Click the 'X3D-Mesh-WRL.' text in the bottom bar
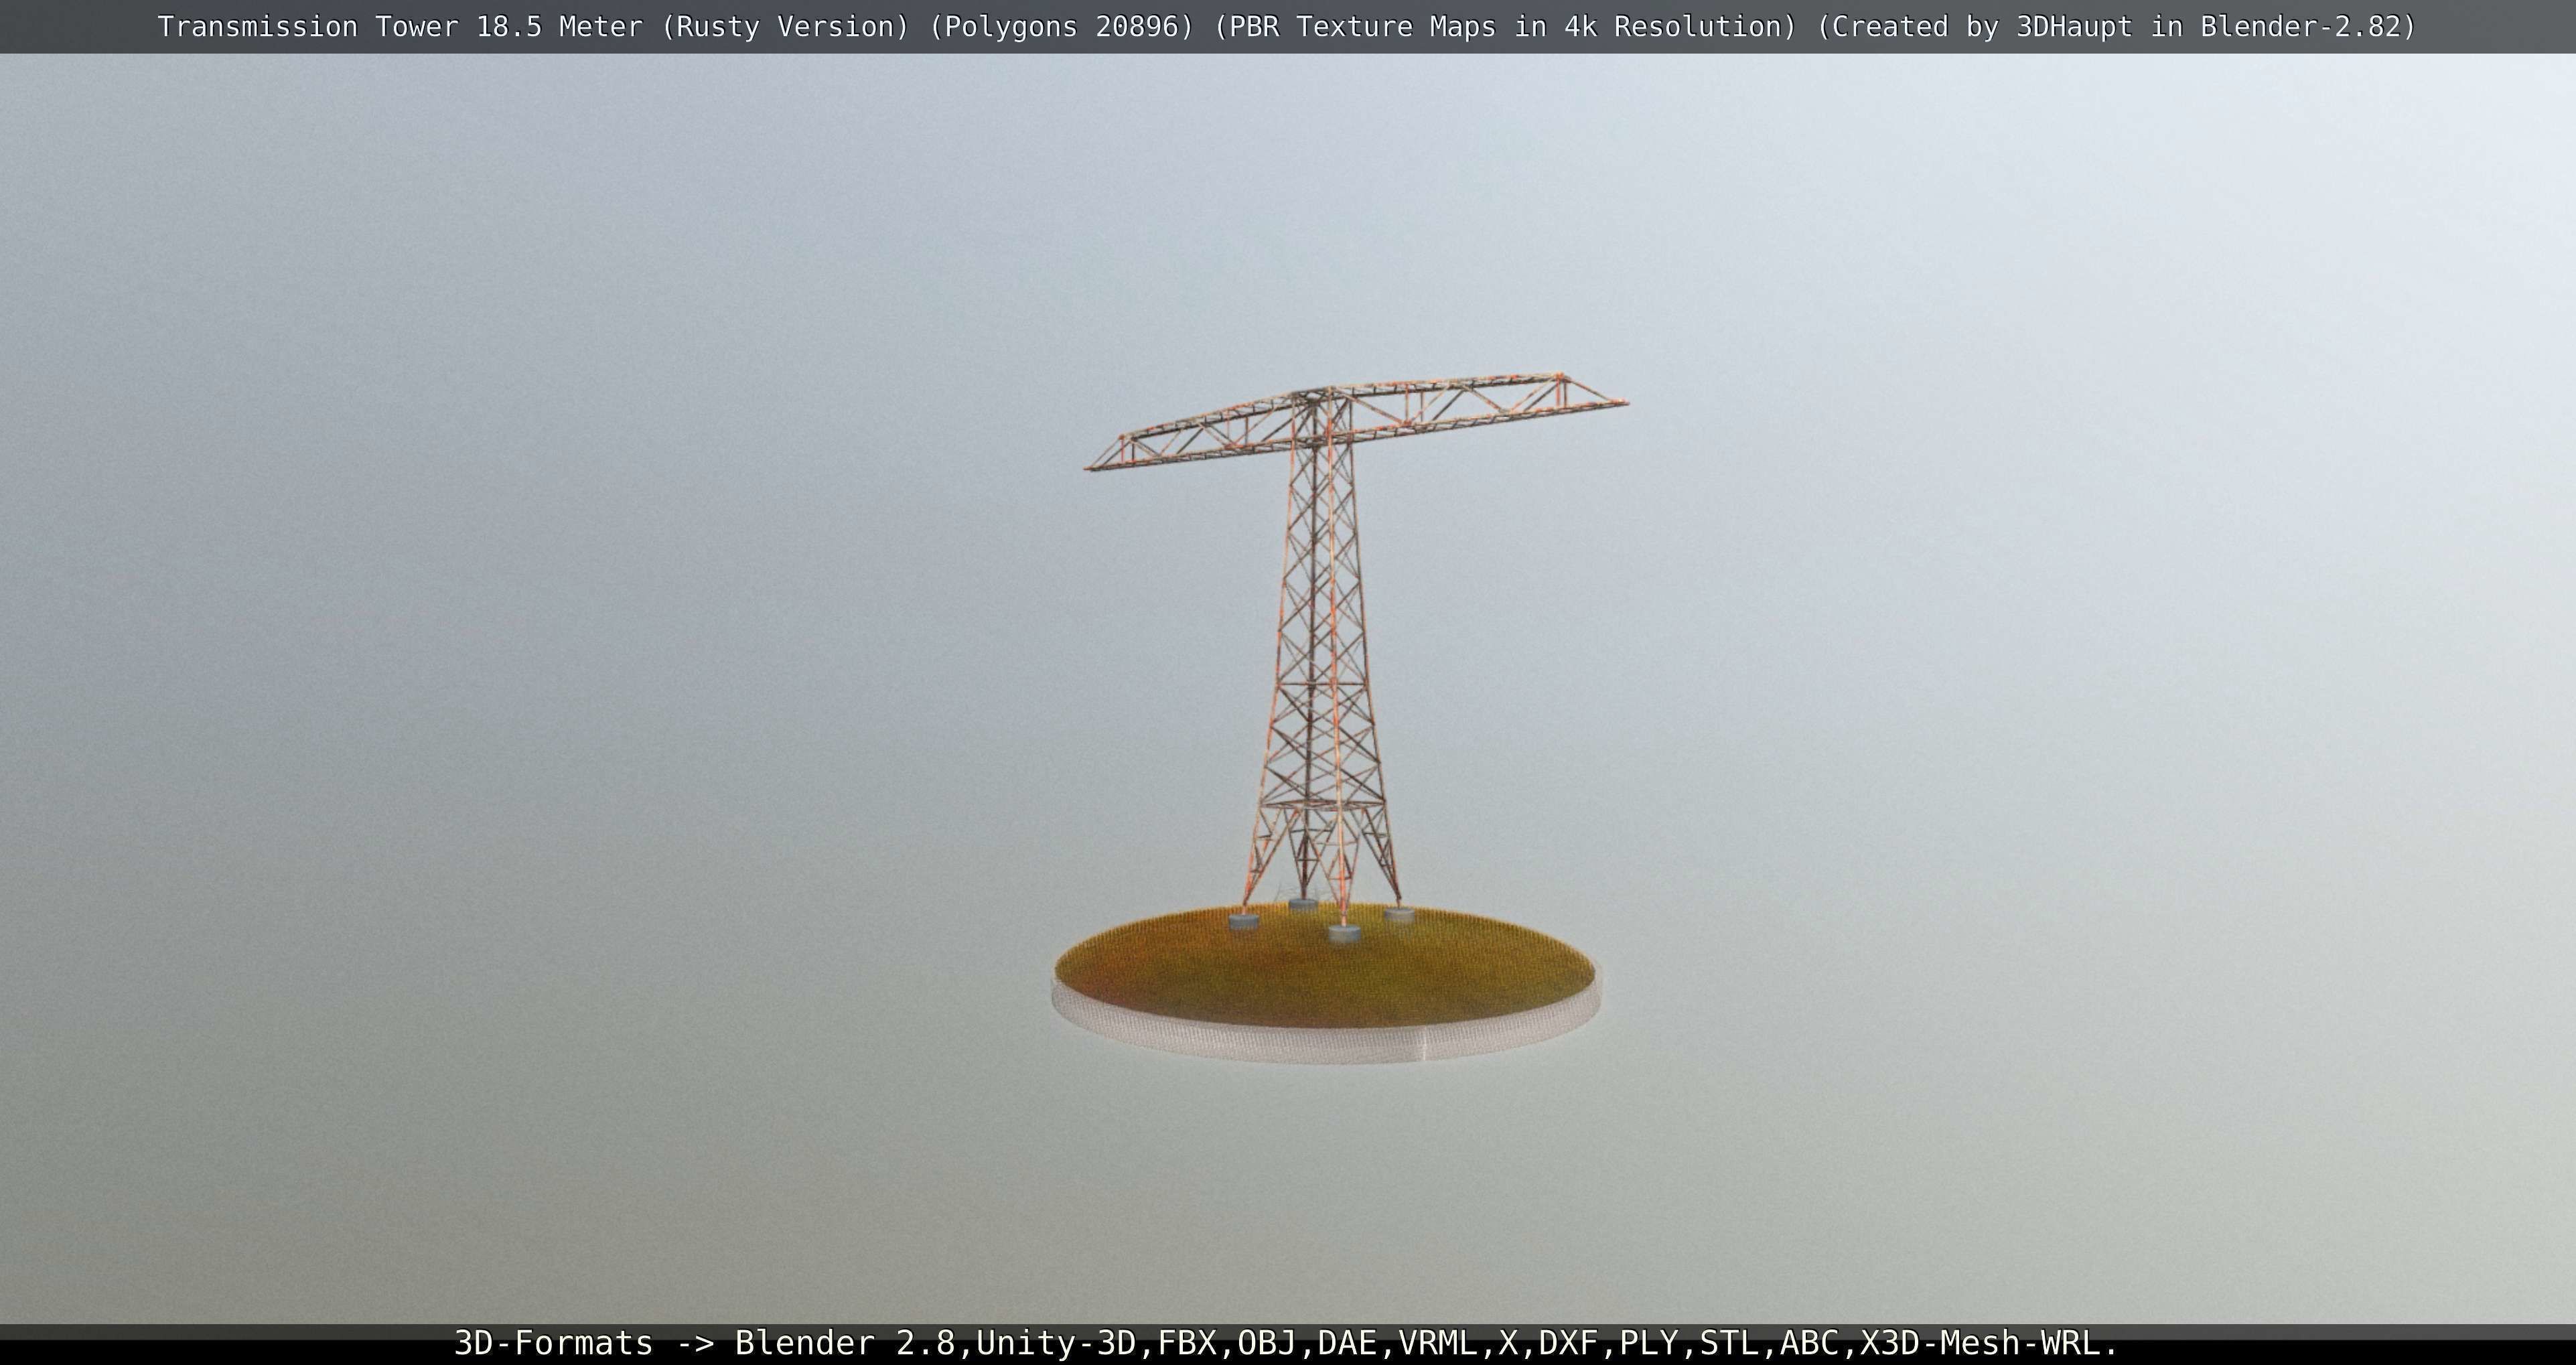Screen dimensions: 2576x1365 click(1989, 1343)
